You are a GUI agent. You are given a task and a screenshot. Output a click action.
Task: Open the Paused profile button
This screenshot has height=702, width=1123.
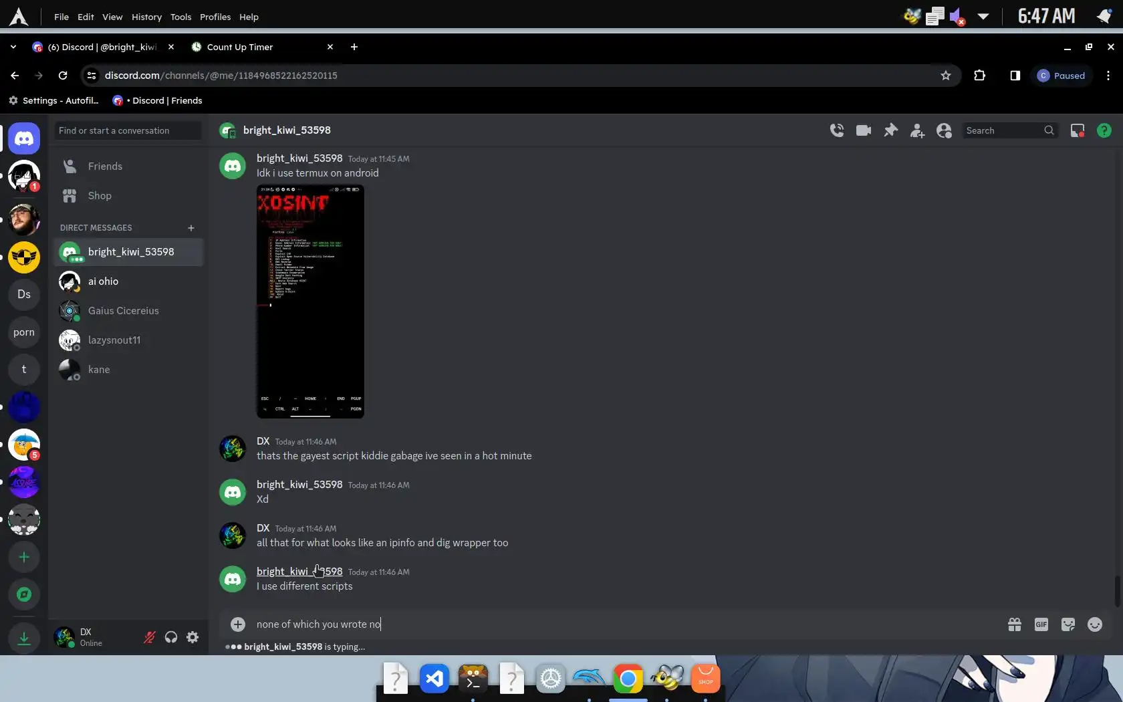(x=1062, y=76)
